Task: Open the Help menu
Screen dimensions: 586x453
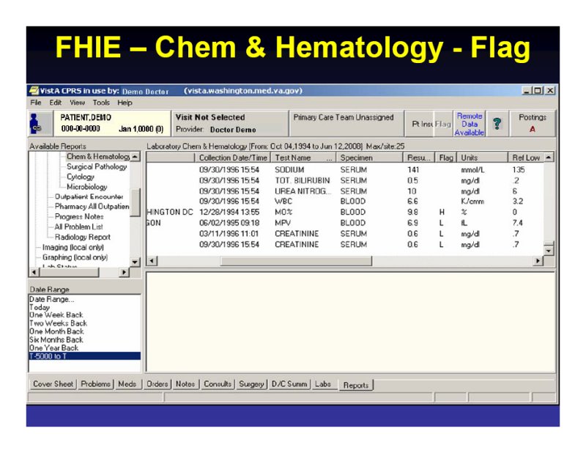Action: pyautogui.click(x=125, y=103)
